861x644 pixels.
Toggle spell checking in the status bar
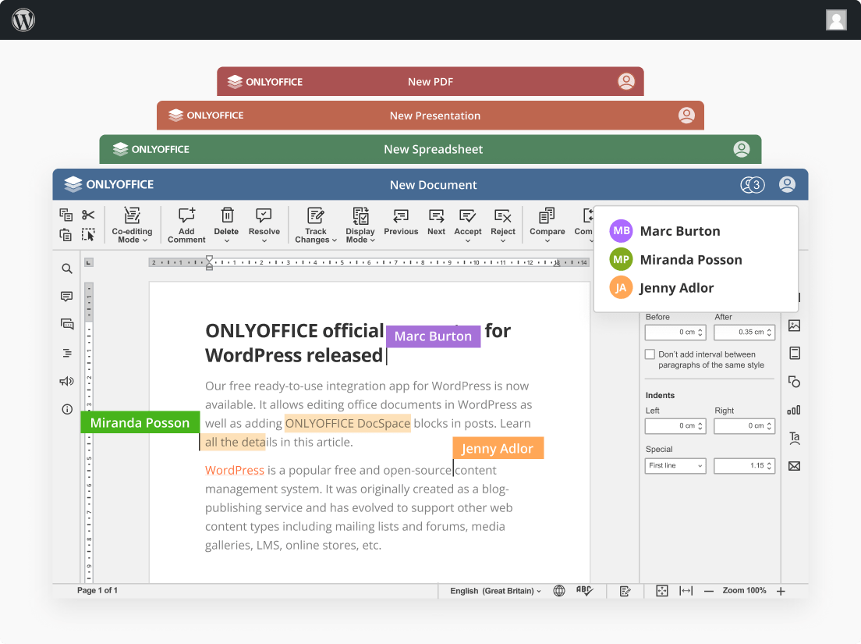tap(583, 591)
